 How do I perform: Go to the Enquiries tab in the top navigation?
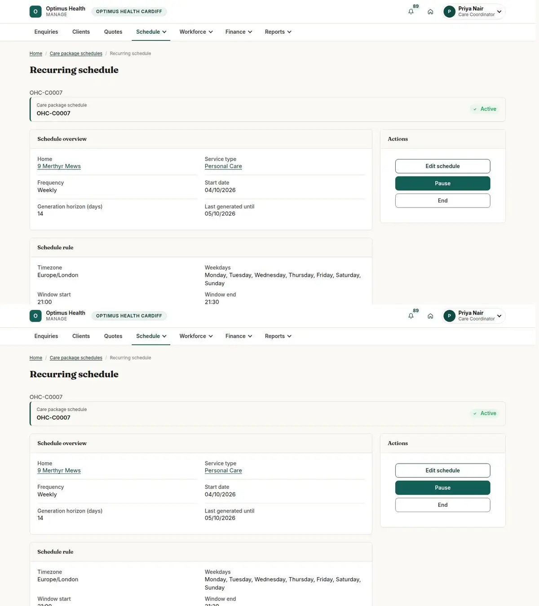(x=46, y=32)
